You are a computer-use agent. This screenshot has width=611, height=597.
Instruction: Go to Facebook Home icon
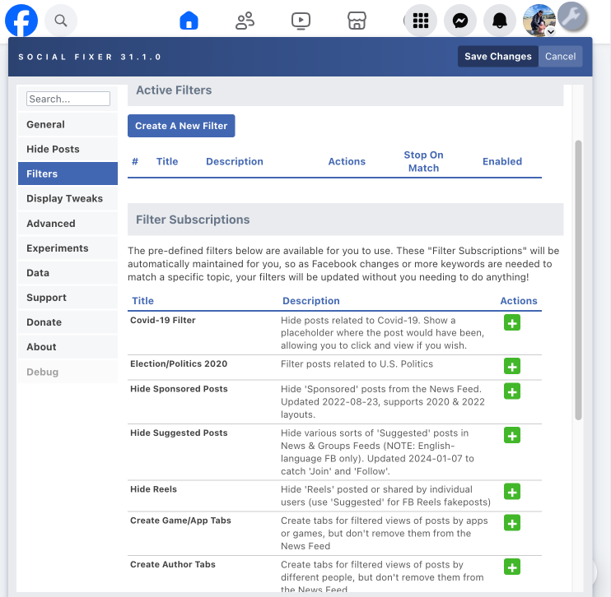[189, 21]
